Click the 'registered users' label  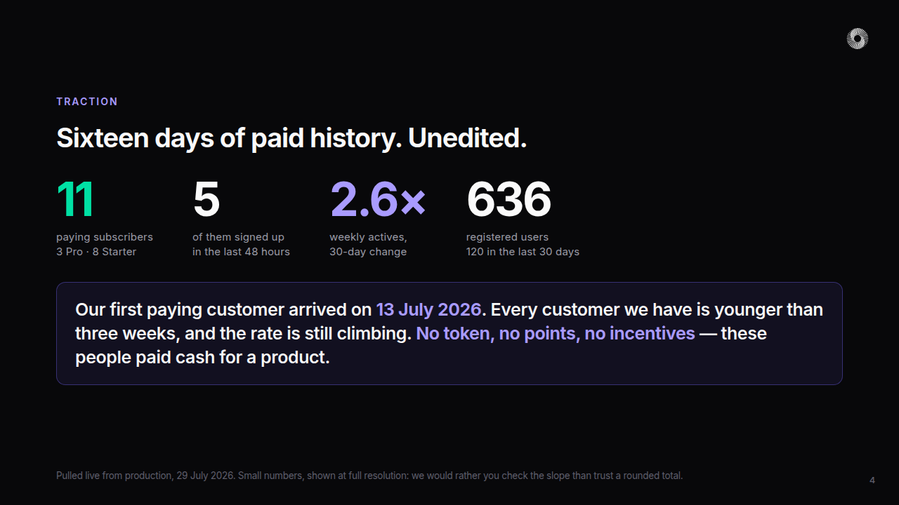[x=507, y=237]
